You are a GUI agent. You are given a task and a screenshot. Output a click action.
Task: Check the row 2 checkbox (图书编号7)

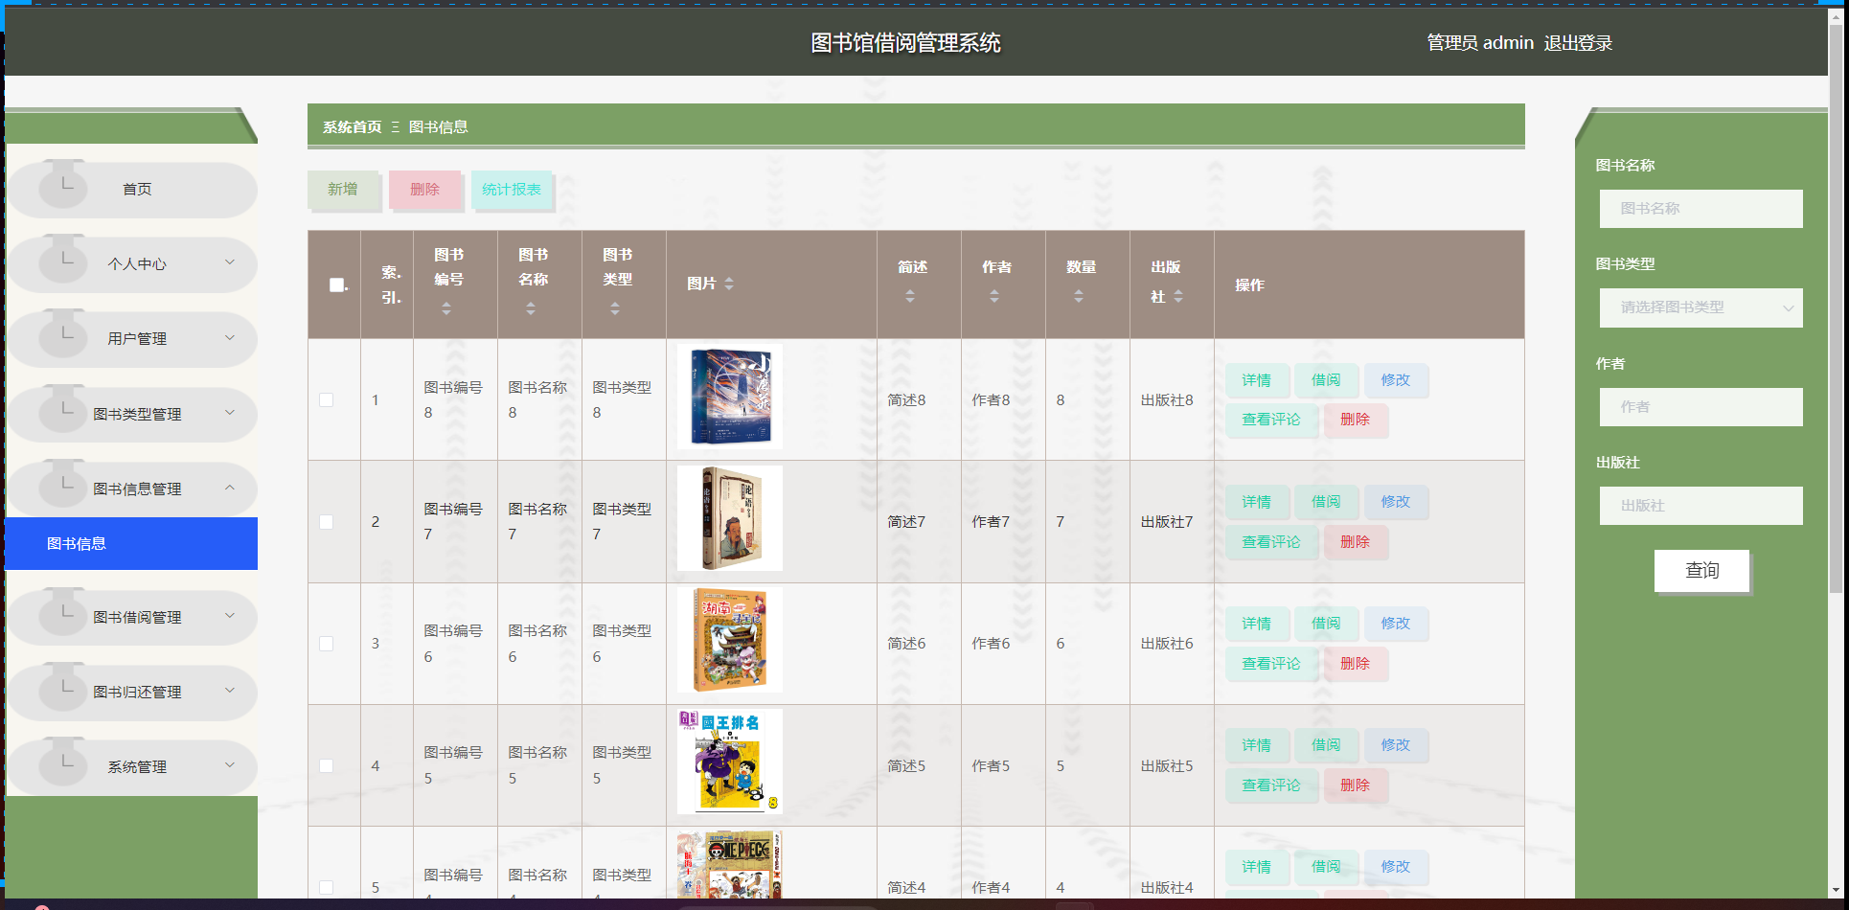[327, 522]
